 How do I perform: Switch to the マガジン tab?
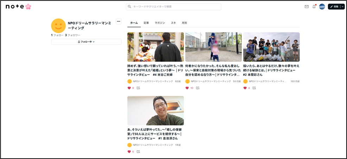point(160,23)
